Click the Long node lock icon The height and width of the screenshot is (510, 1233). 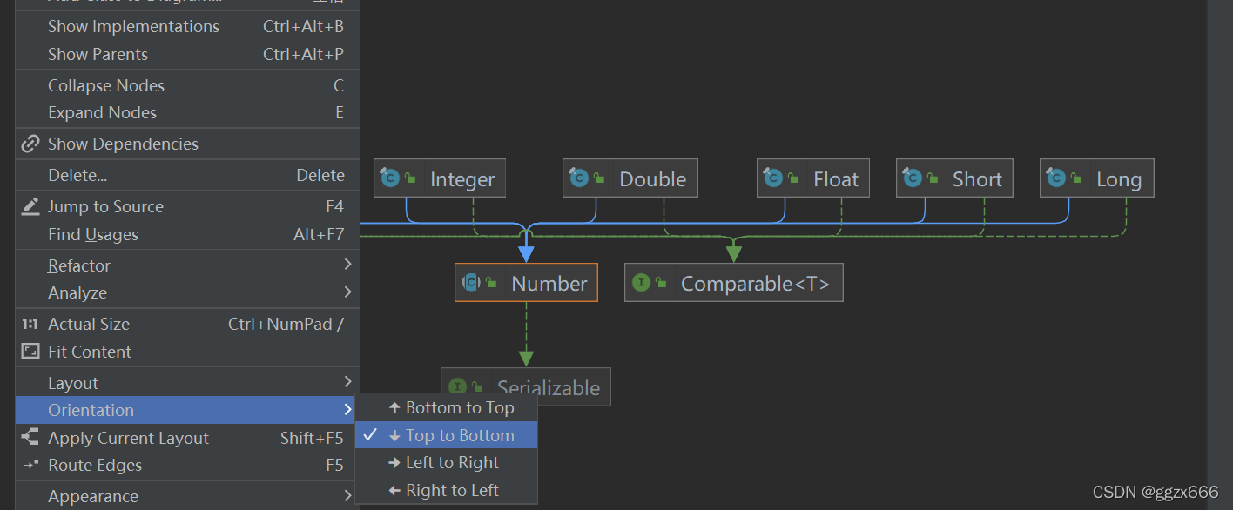tap(1076, 178)
